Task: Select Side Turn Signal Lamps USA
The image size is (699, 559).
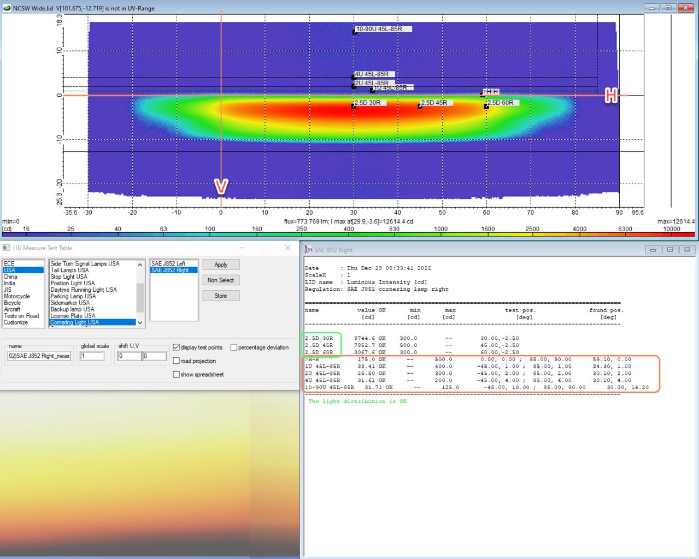Action: click(92, 263)
